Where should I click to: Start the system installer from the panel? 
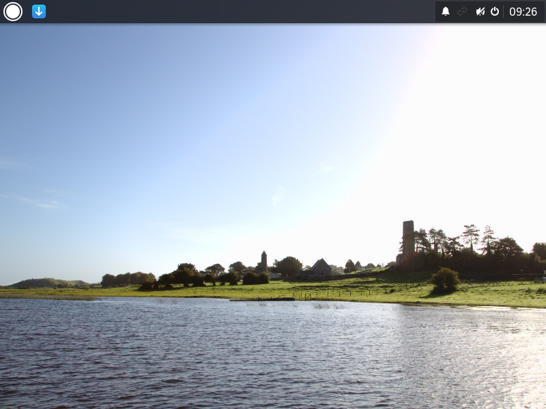coord(39,12)
